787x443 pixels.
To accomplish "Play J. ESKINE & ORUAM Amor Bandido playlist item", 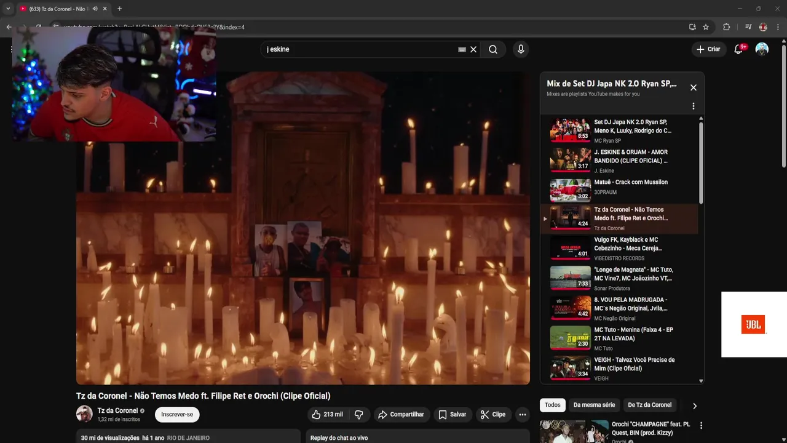I will pos(620,161).
